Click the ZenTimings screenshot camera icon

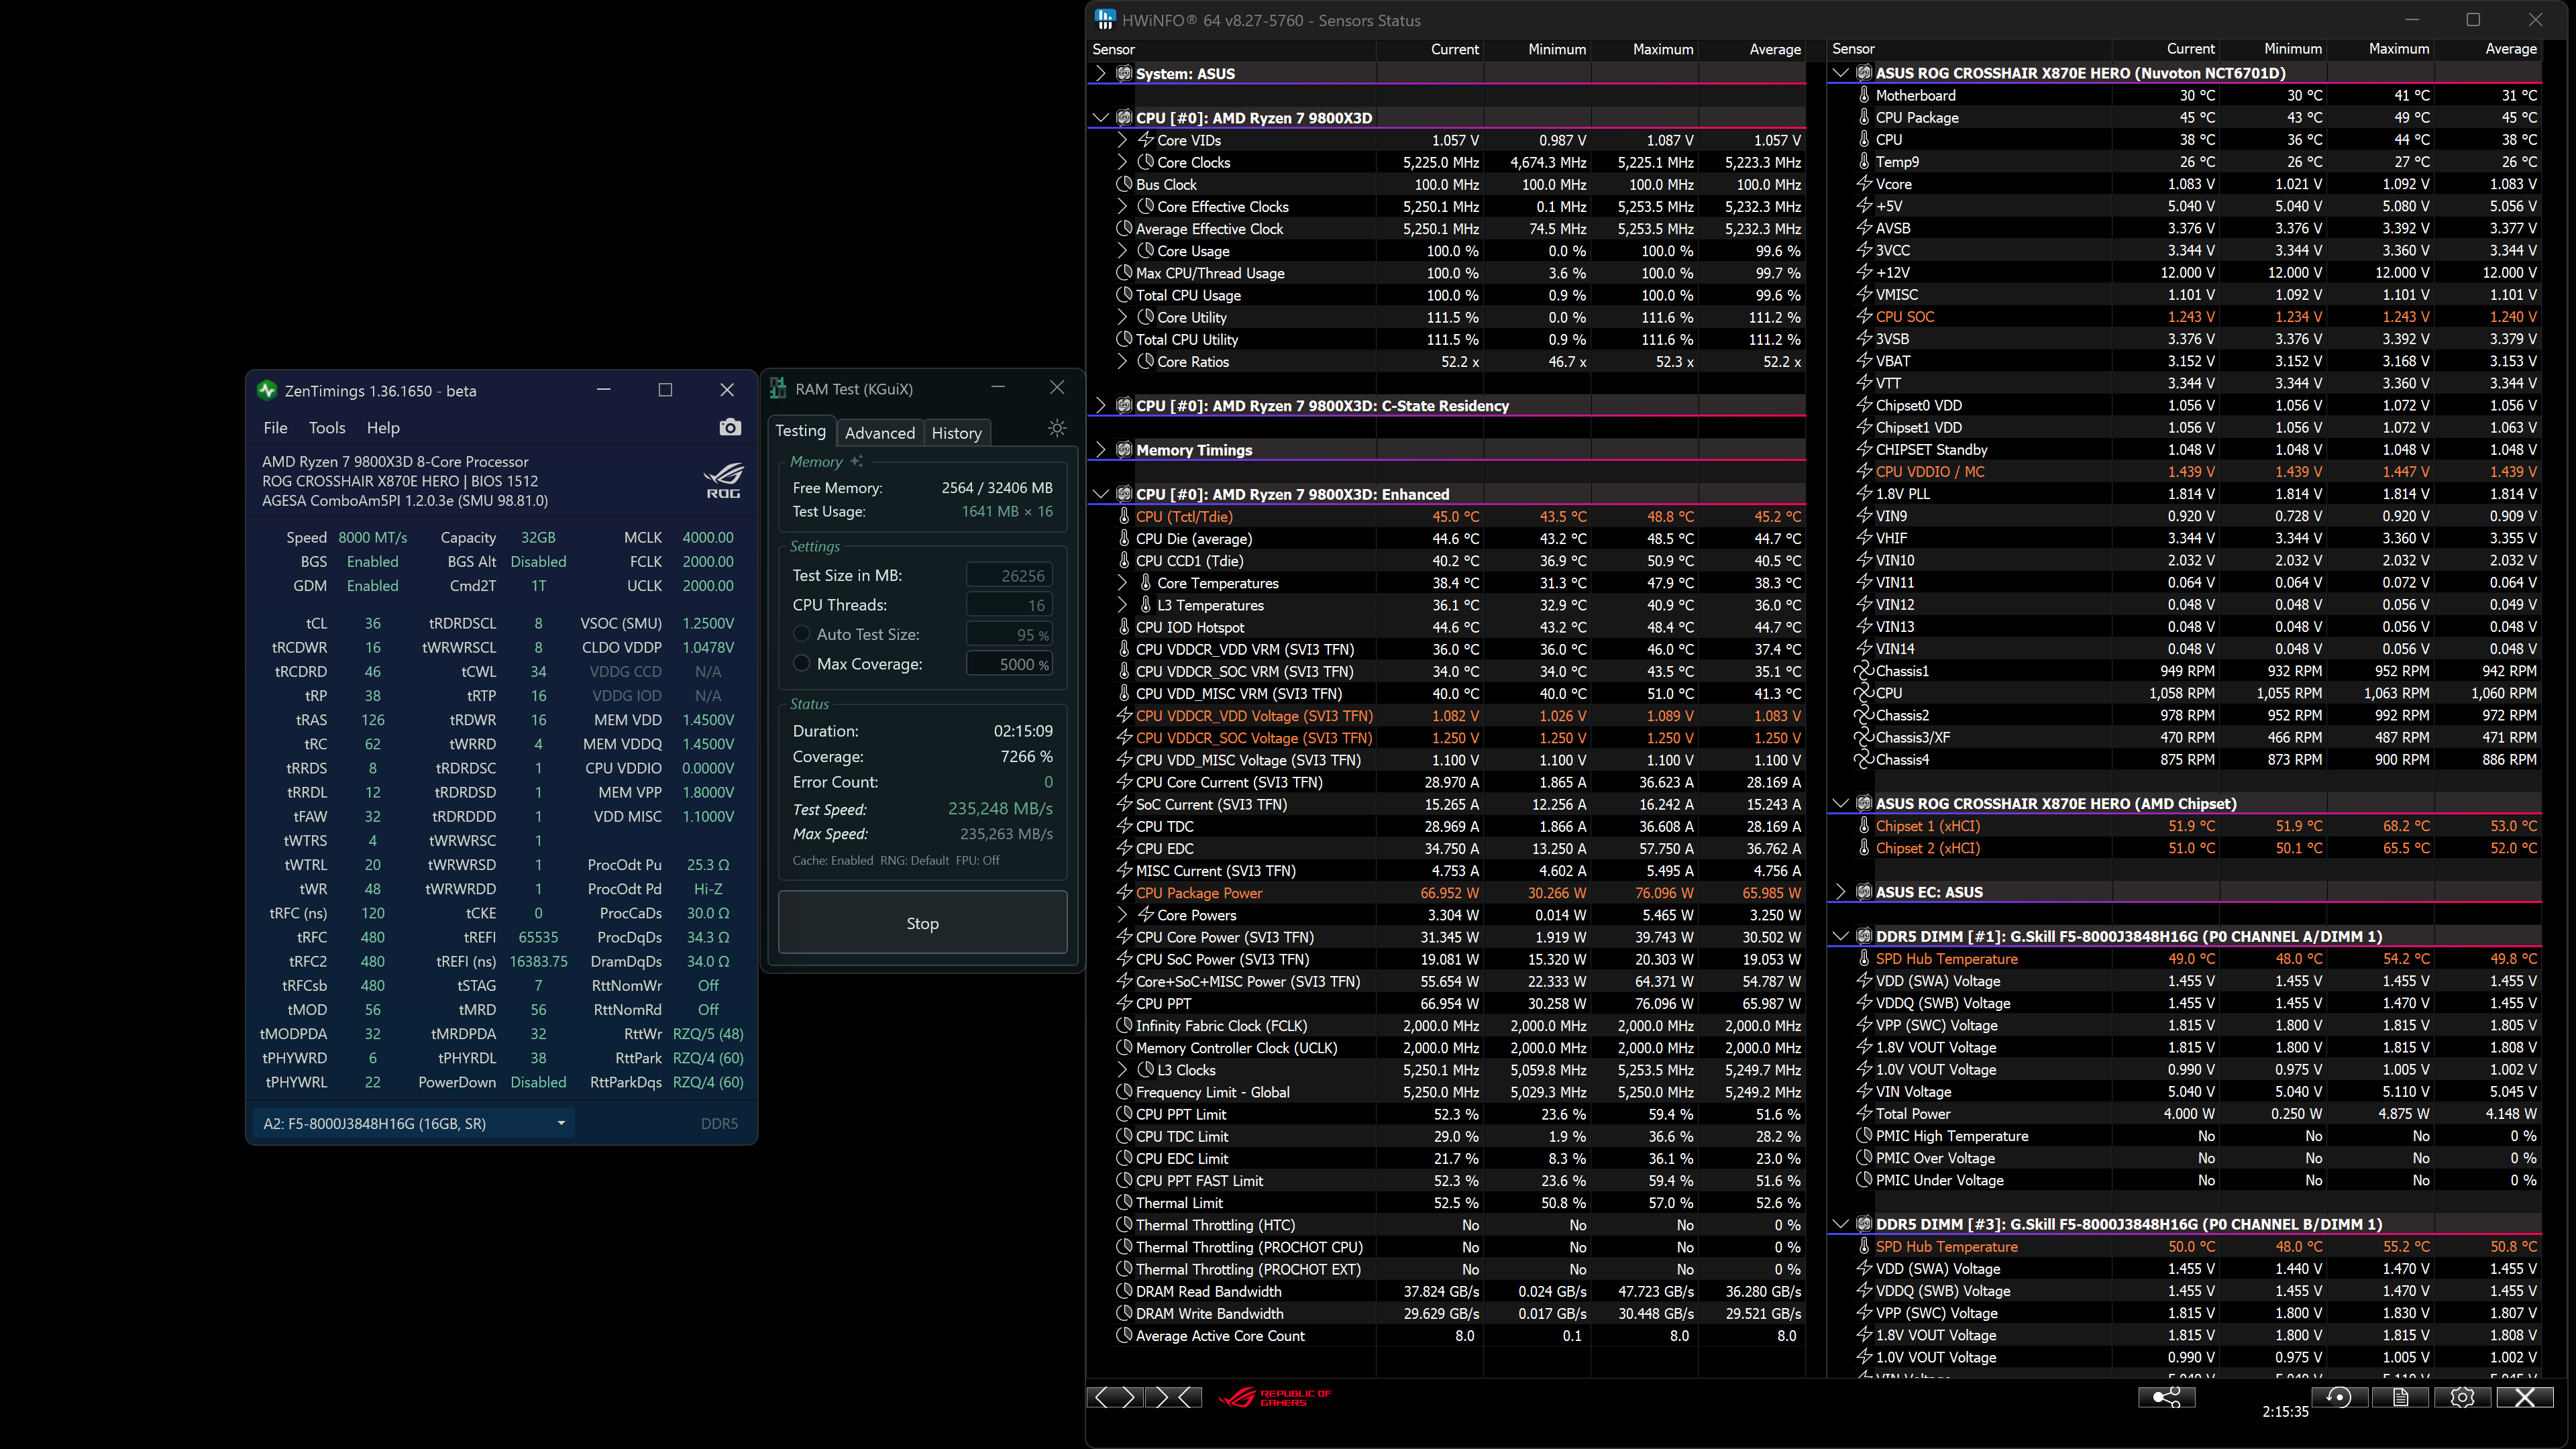point(730,427)
